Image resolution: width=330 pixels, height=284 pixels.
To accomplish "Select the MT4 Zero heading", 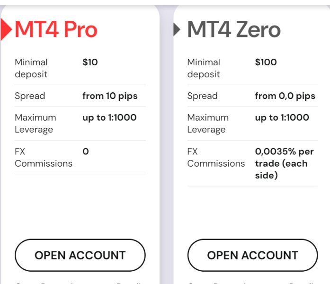I will [234, 30].
